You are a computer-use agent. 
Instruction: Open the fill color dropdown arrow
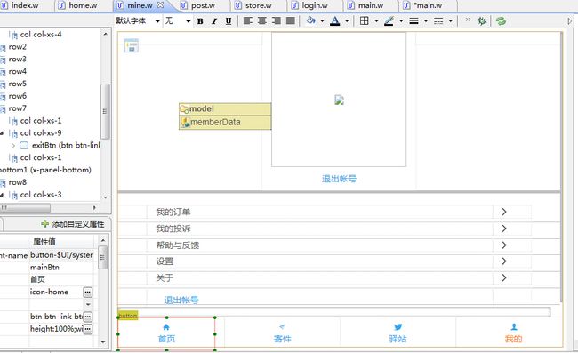pos(322,21)
